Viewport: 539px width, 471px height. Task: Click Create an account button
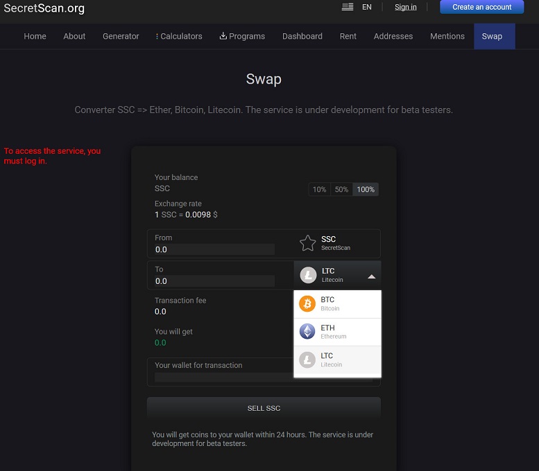481,7
